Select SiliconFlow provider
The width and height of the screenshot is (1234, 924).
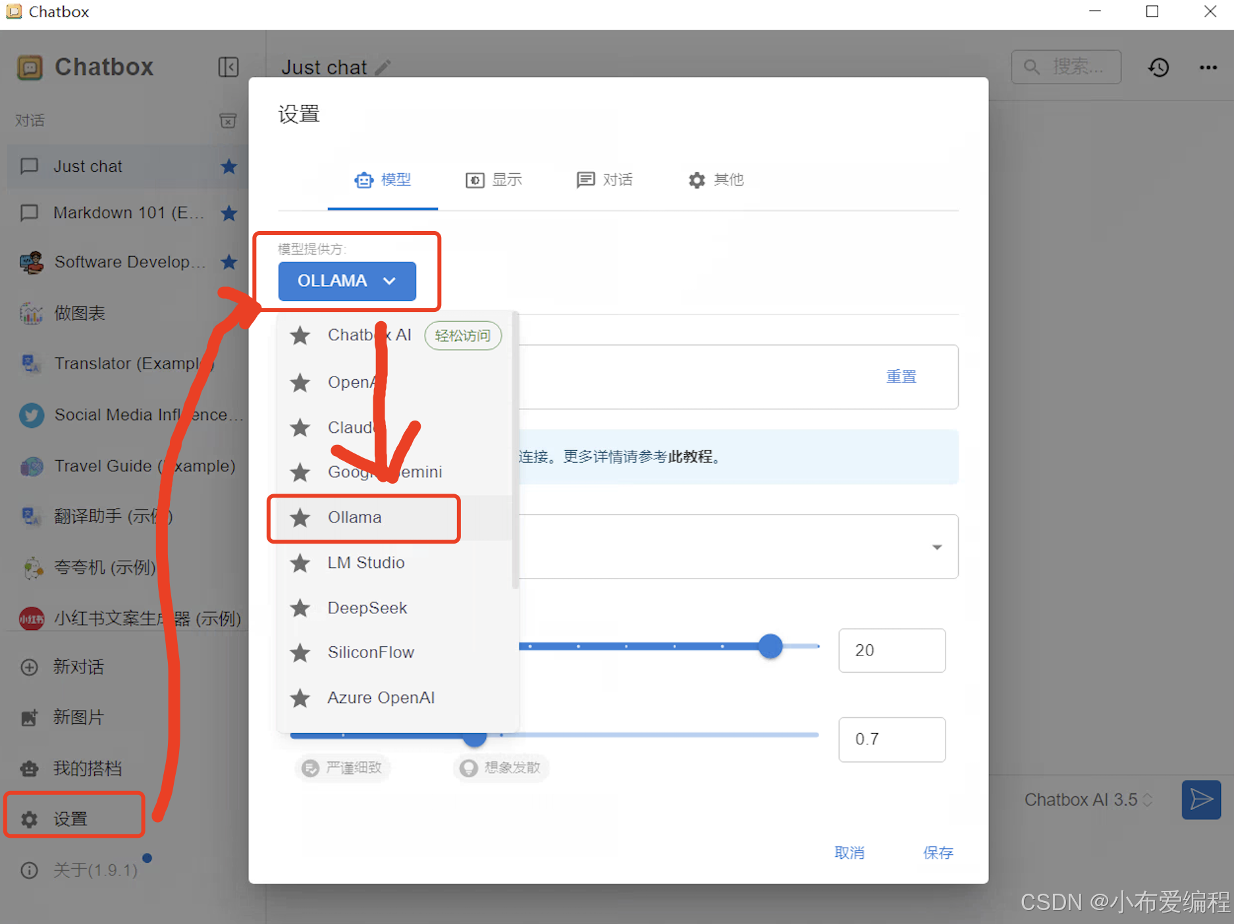394,653
